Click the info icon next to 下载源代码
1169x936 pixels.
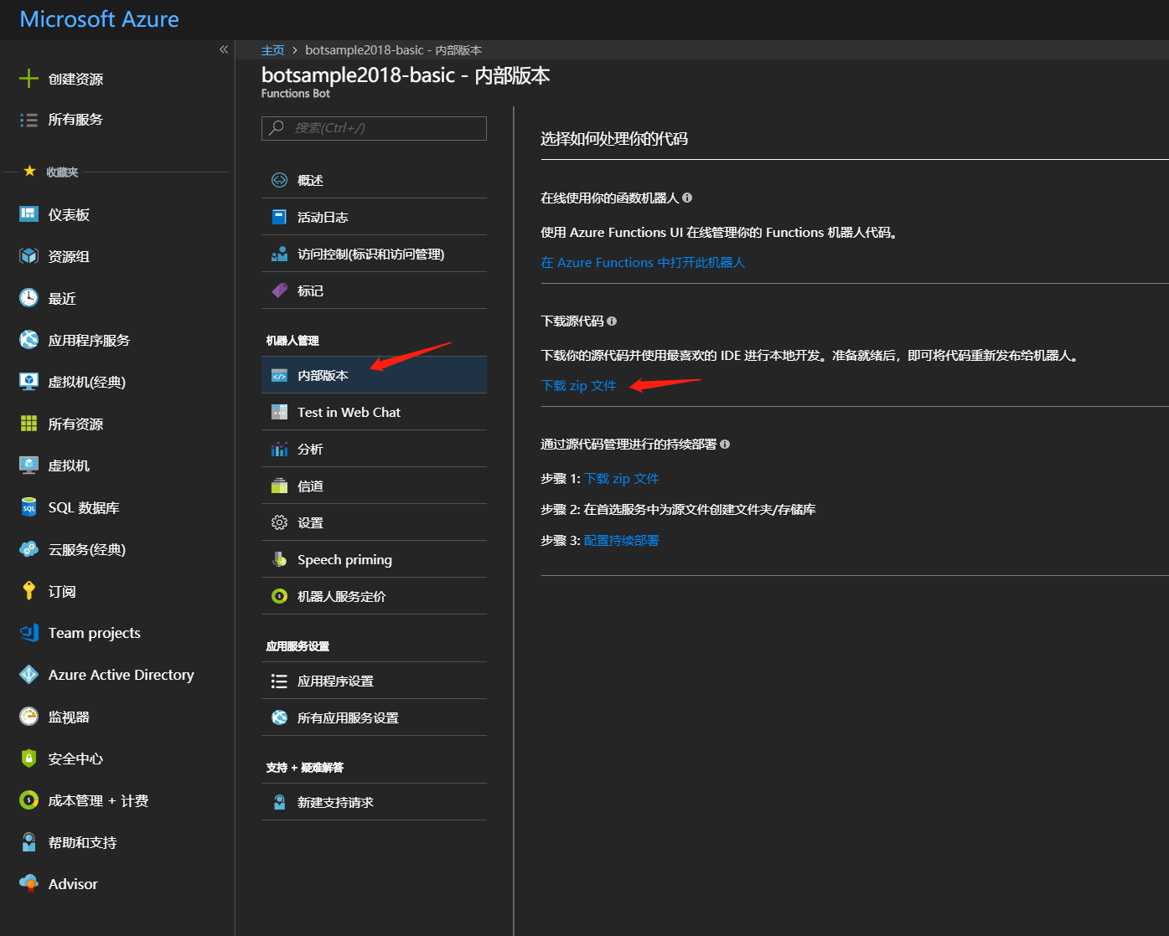tap(613, 321)
